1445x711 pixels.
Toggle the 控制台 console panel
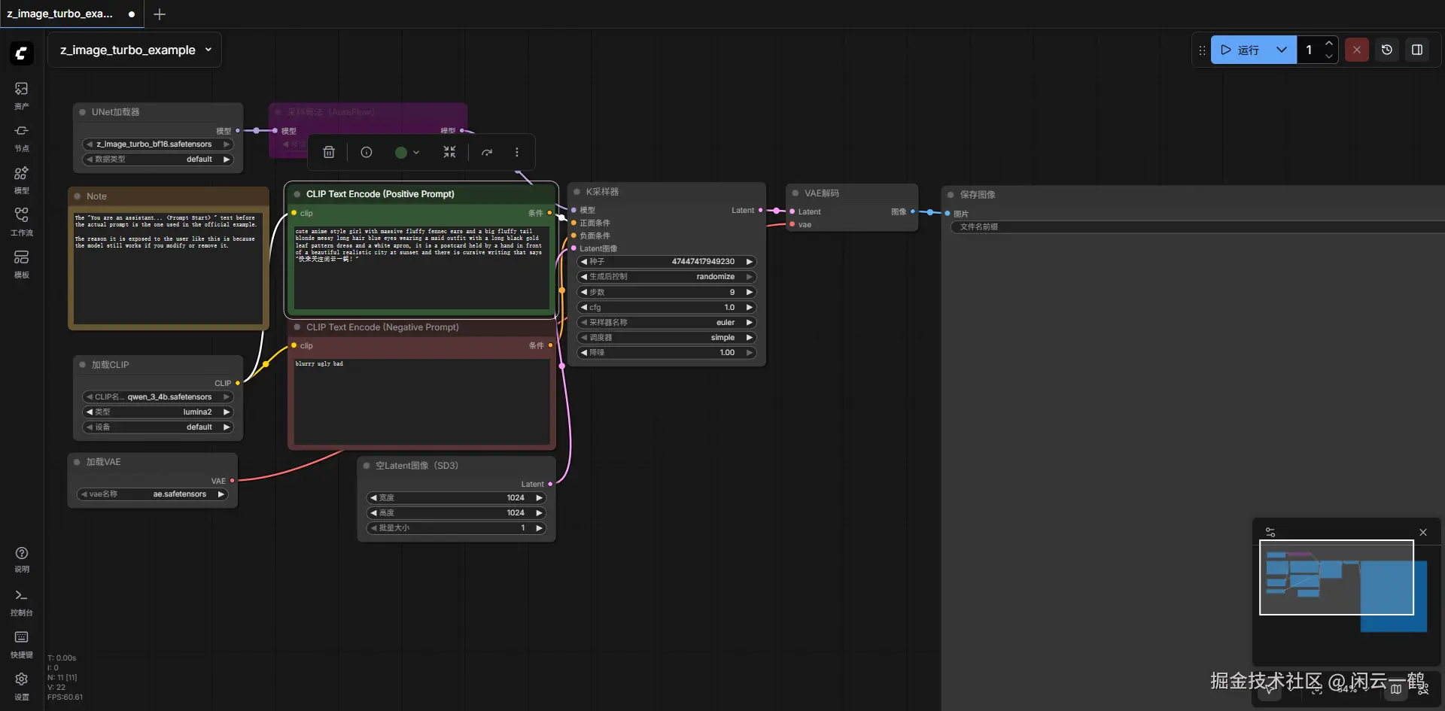22,602
